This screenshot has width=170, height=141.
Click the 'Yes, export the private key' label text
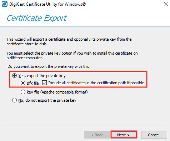[42, 76]
